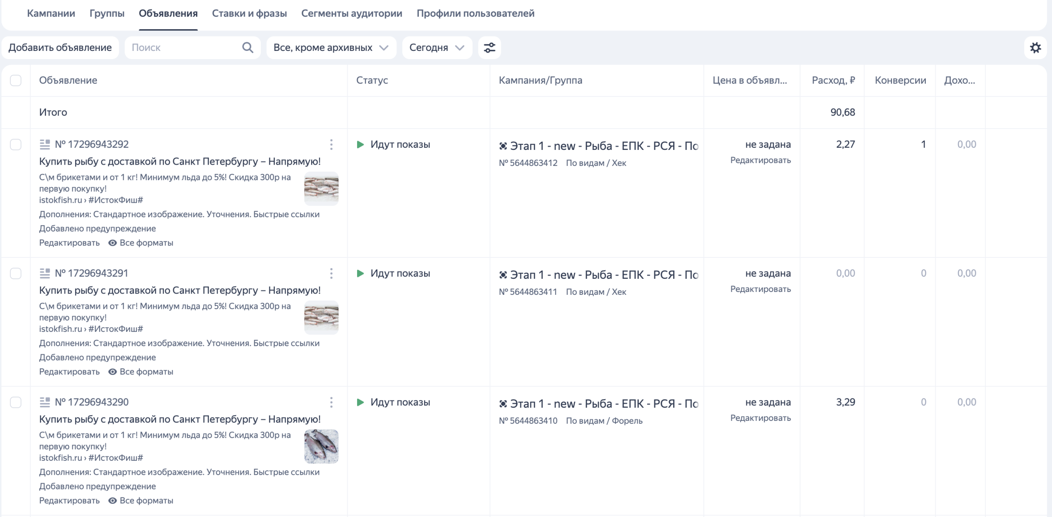The image size is (1052, 517).
Task: Expand 'Все, кроме архивных' status dropdown
Action: pyautogui.click(x=331, y=48)
